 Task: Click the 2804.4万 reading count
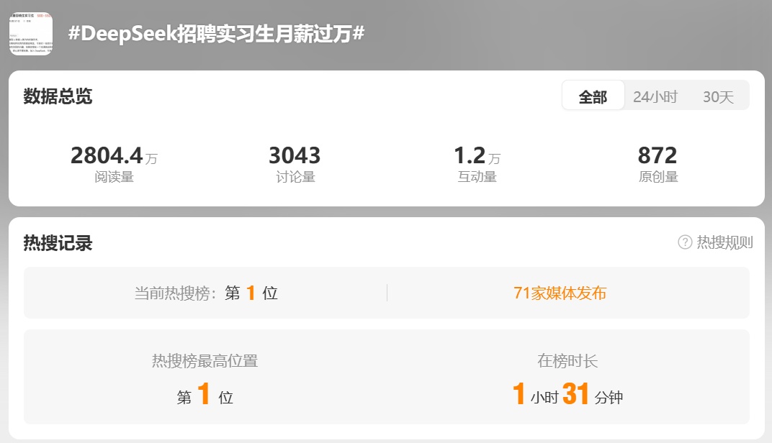[114, 155]
